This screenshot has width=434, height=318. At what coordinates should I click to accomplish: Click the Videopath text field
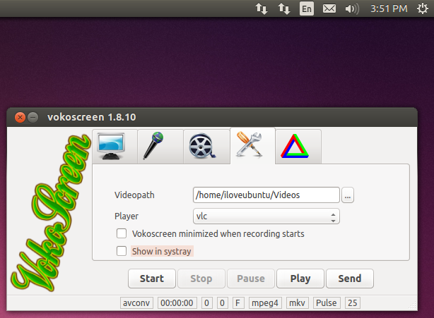point(266,195)
